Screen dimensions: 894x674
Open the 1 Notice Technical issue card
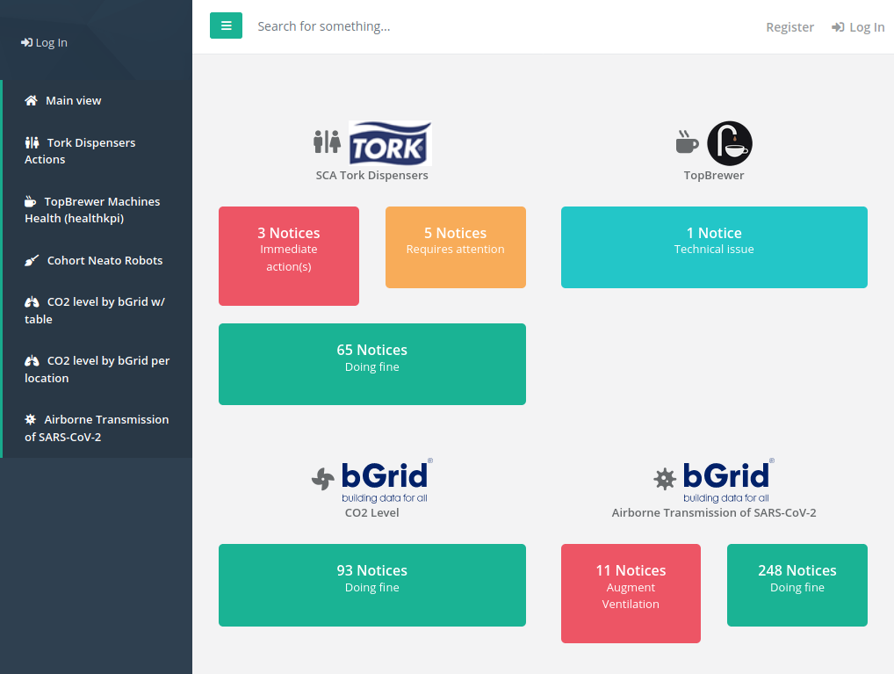[x=714, y=247]
